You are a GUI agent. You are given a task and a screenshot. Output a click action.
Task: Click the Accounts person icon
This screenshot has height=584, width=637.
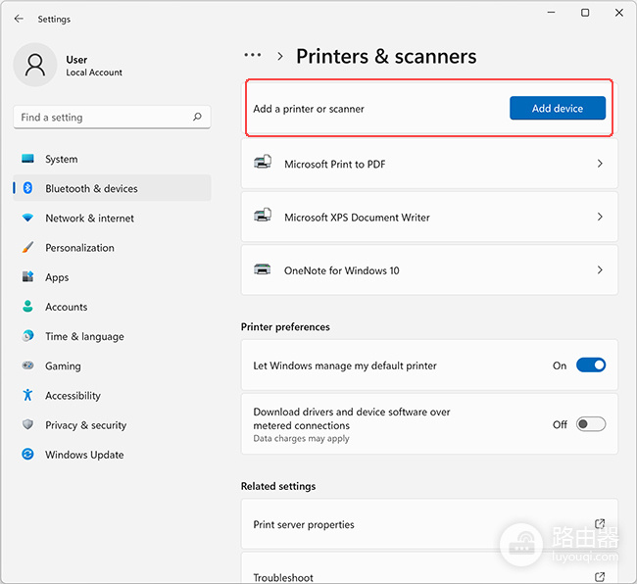[x=27, y=307]
